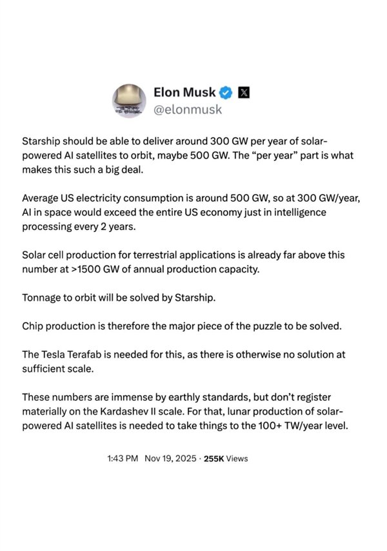Click the blue verified checkmark badge
The width and height of the screenshot is (387, 551).
pos(226,93)
